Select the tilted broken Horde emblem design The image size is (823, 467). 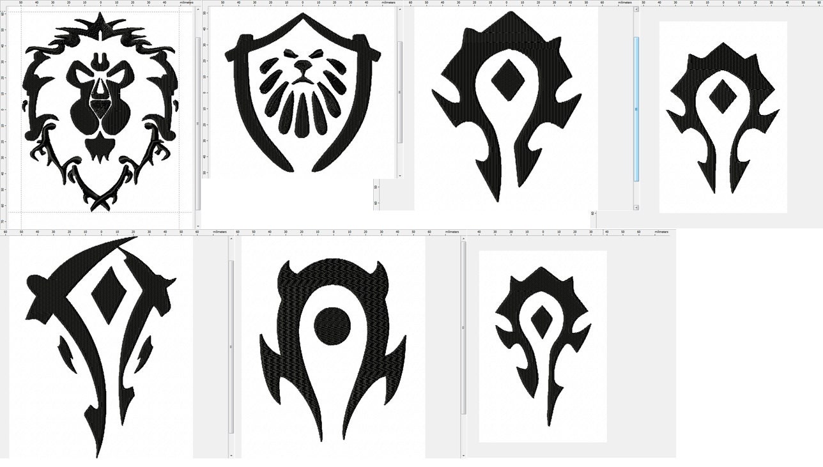tap(100, 347)
